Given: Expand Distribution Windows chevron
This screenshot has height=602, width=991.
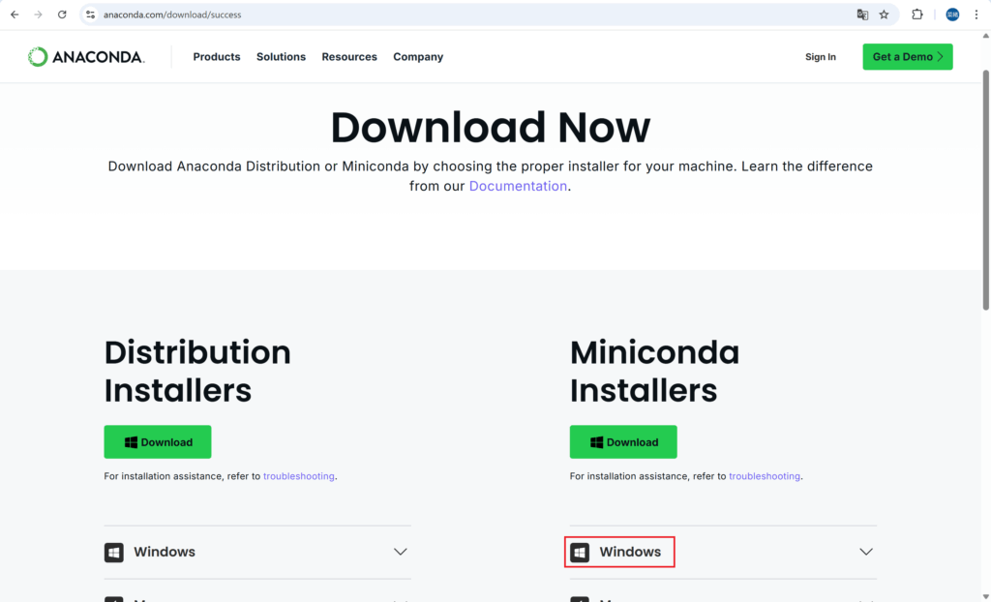Looking at the screenshot, I should 400,552.
